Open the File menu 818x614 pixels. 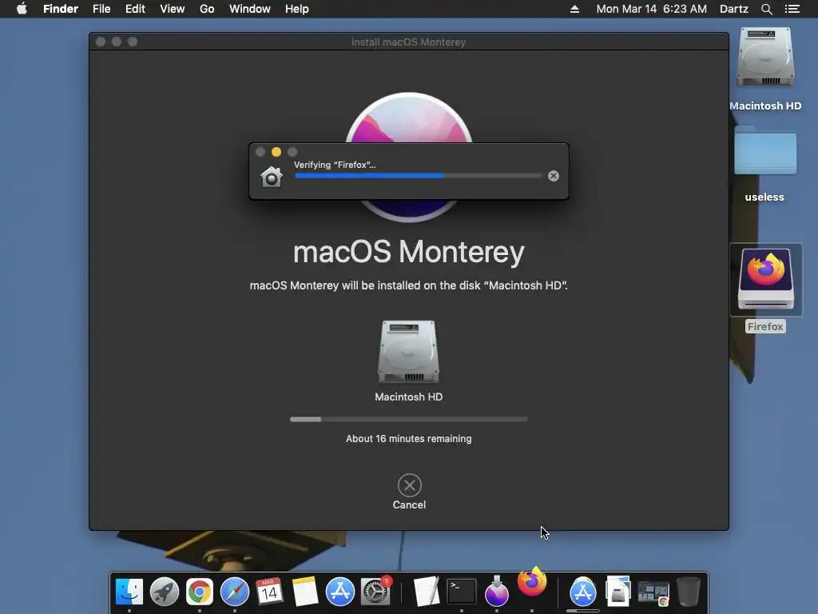101,9
